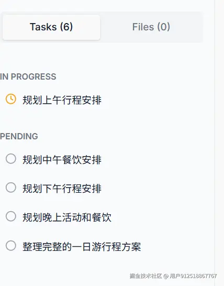This screenshot has width=224, height=286.
Task: Check the circle for 规划中午餐饮安排
Action: click(x=11, y=159)
